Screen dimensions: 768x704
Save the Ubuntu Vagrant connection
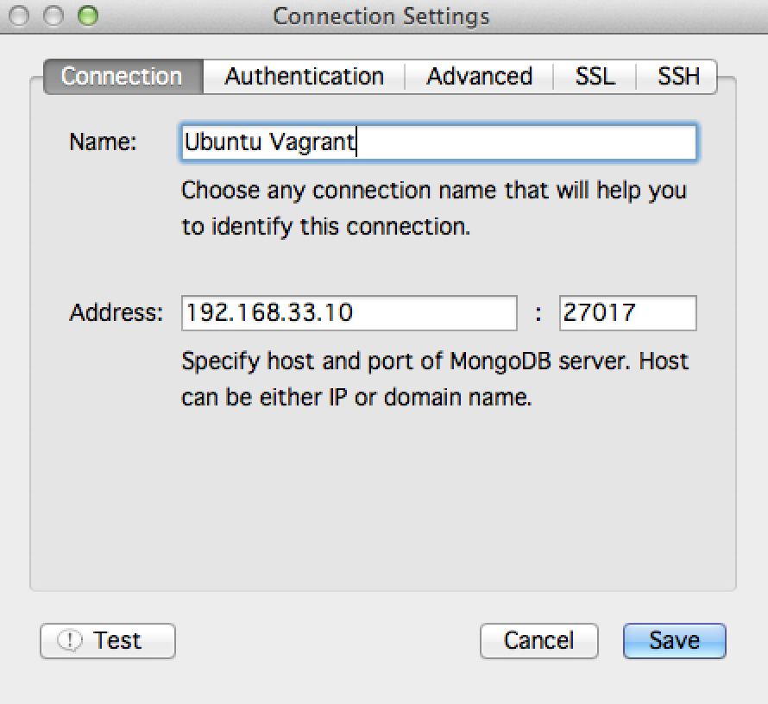(674, 641)
